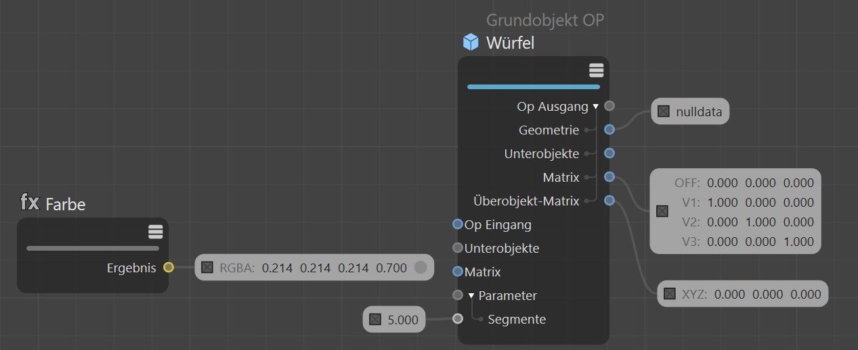Toggle the nulldata port value checkbox
Screen dimensions: 858x350
pos(664,111)
